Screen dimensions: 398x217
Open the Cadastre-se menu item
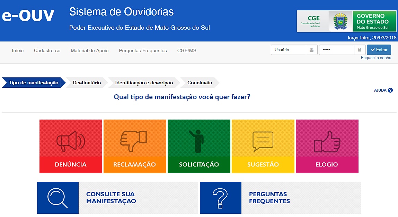[47, 51]
